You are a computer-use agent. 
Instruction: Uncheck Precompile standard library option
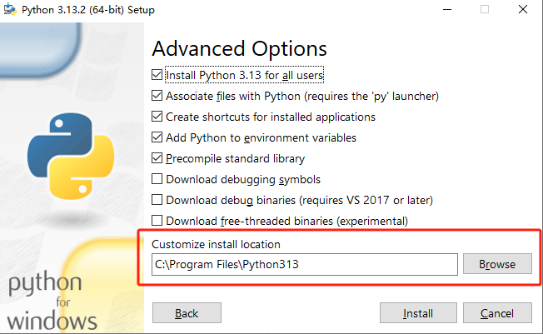coord(157,158)
